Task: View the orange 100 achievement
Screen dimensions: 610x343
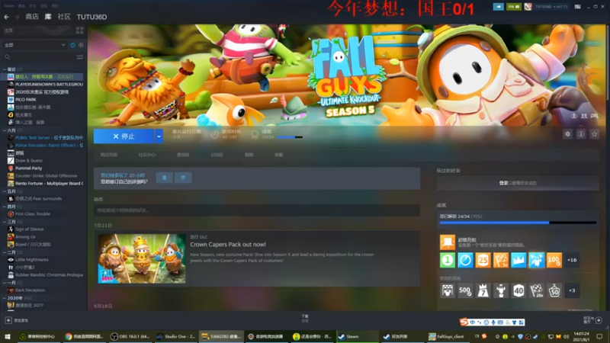Action: click(554, 260)
